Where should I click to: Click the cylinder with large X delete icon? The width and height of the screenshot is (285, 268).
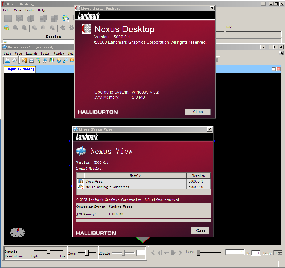tap(52, 28)
